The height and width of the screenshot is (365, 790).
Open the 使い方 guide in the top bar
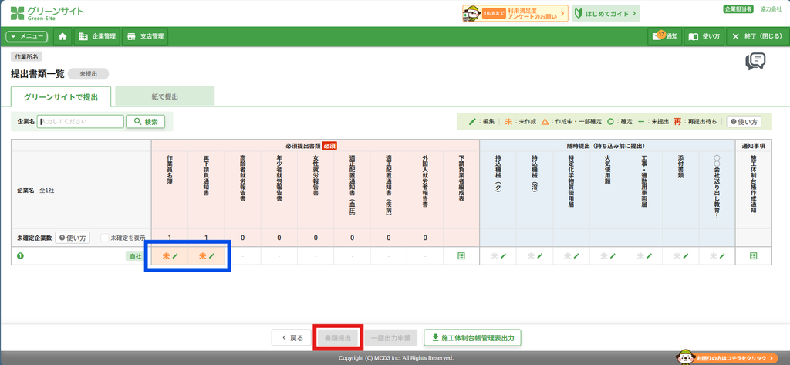(x=704, y=36)
